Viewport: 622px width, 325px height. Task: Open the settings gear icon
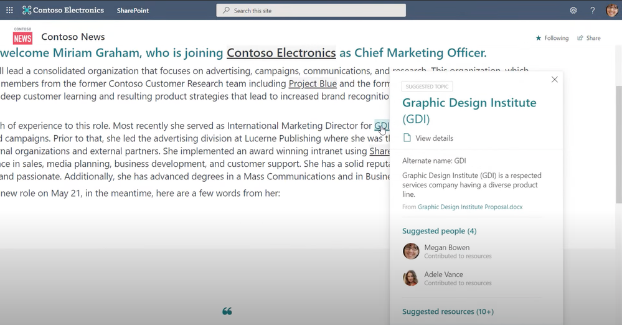[x=573, y=10]
